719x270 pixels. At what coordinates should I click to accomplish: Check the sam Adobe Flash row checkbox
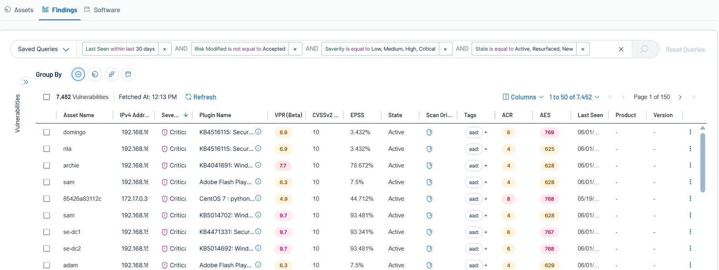tap(47, 182)
